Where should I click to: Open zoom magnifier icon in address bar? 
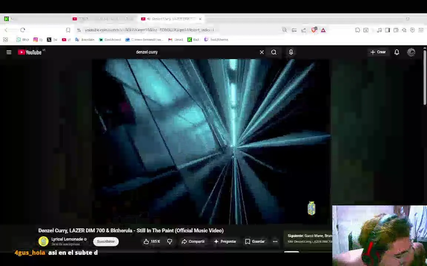(285, 30)
